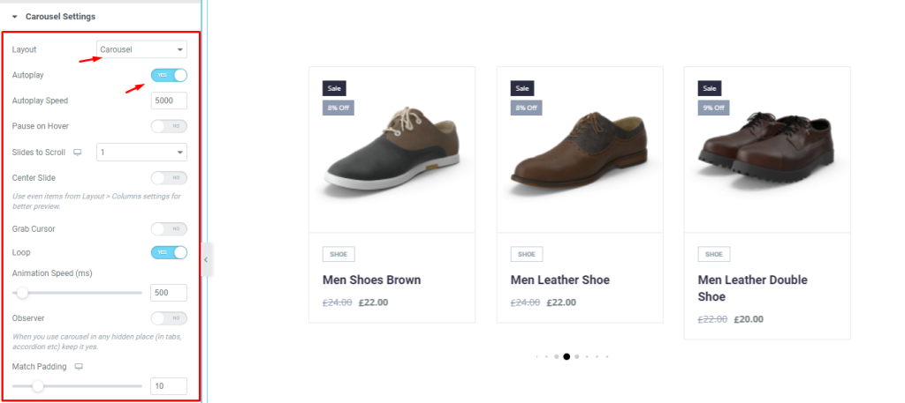Viewport: 905px width, 403px height.
Task: Click Sale badge on Men Shoes Brown
Action: 334,88
